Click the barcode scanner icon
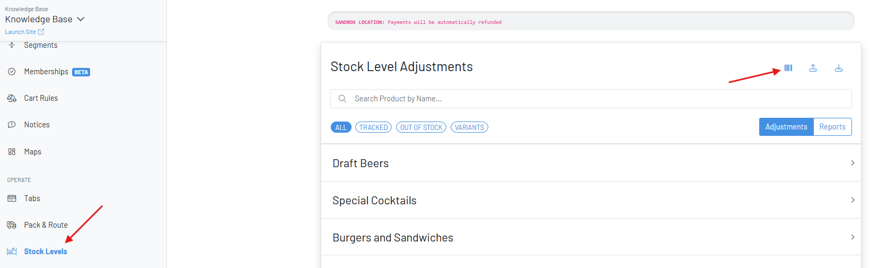This screenshot has width=870, height=268. point(788,68)
